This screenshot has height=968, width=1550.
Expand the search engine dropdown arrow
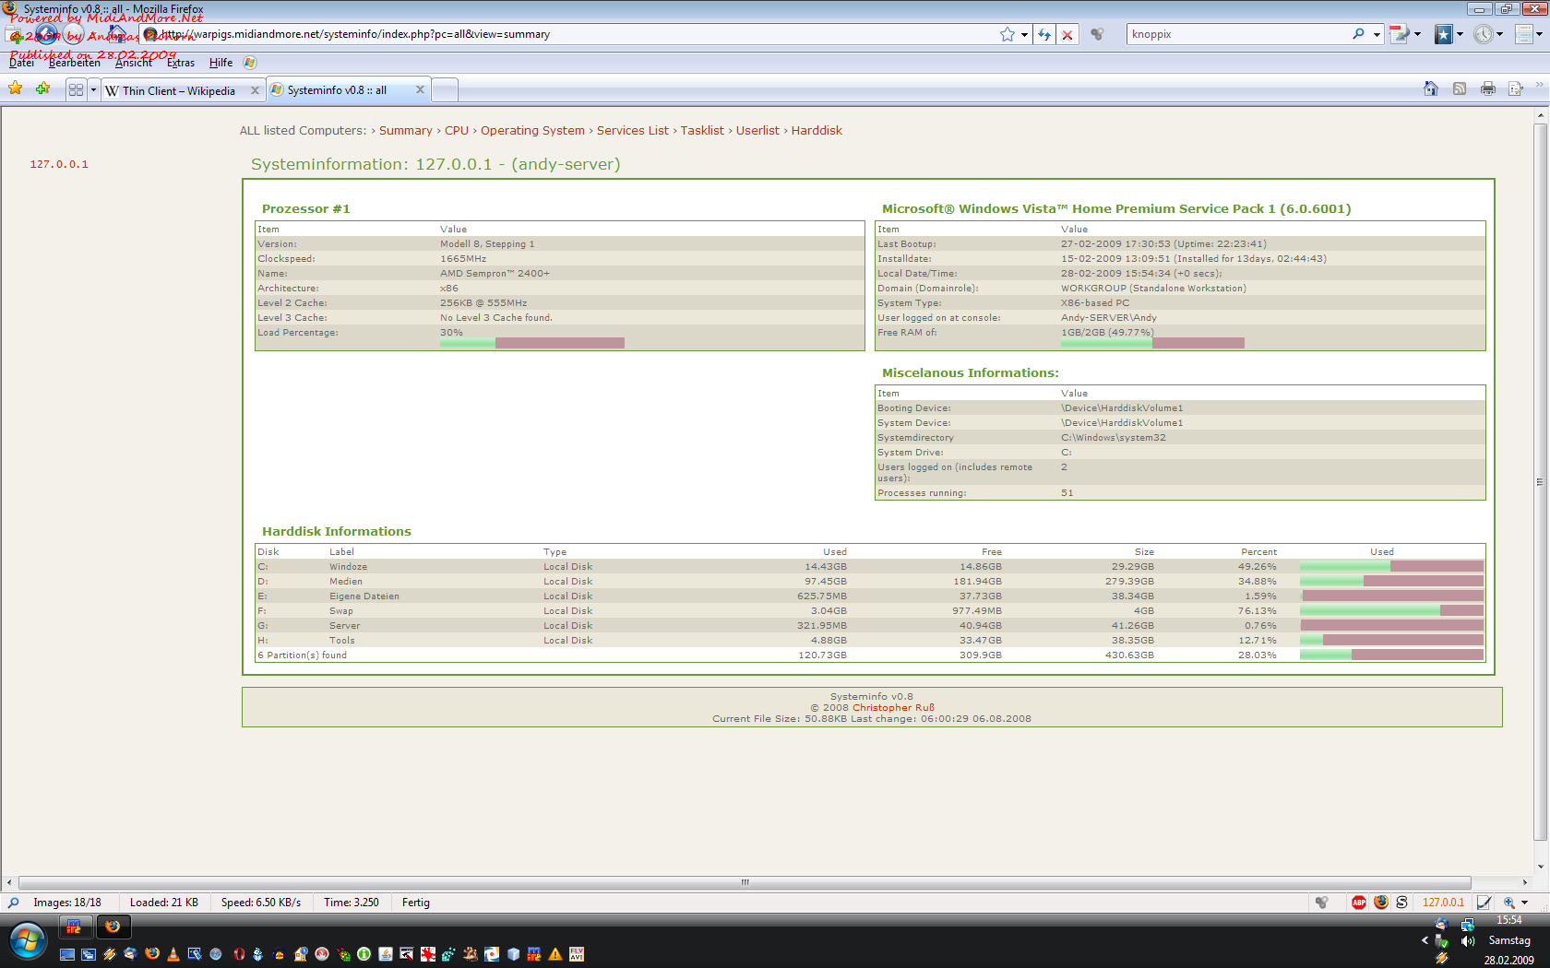tap(1377, 34)
